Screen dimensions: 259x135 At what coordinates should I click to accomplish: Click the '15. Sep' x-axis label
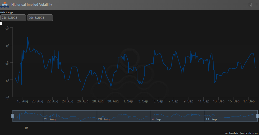tap(234, 101)
